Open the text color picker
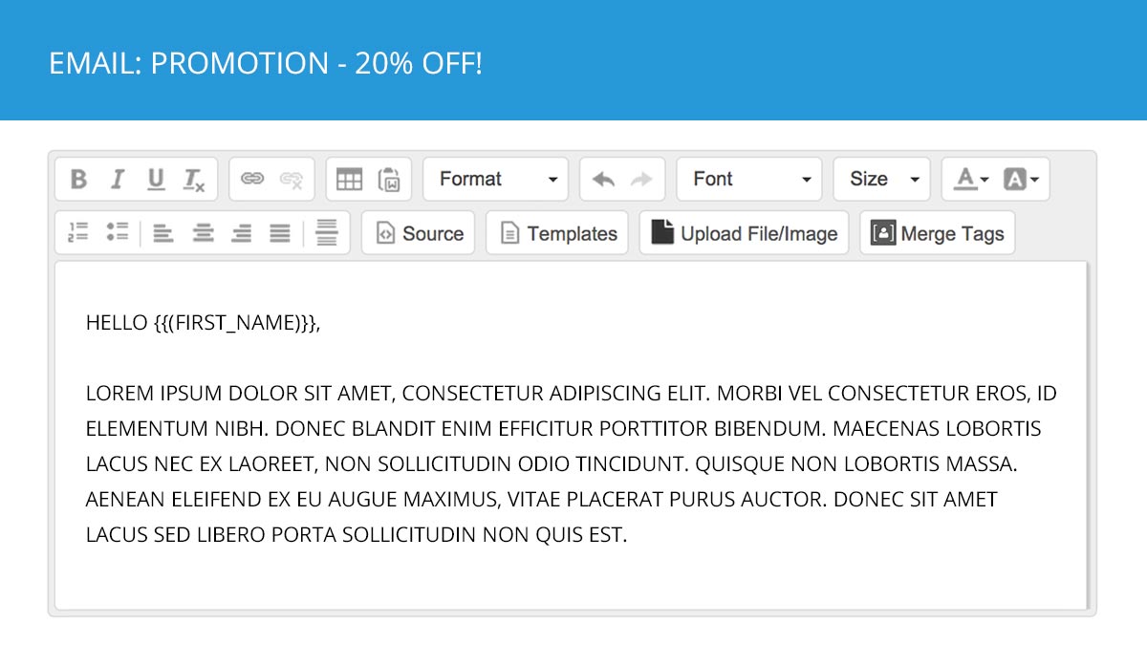1147x645 pixels. coord(971,179)
